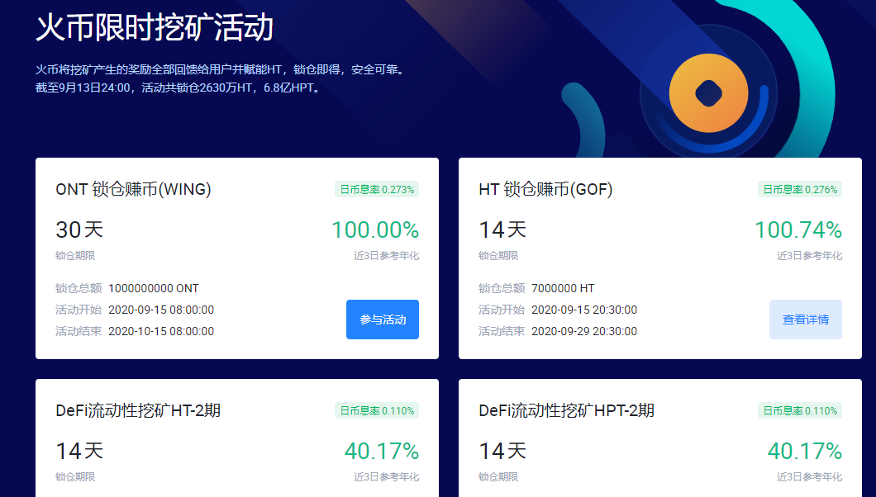The width and height of the screenshot is (876, 497).
Task: Open the ONT 锁仓赚币(WING) card title
Action: coord(134,189)
